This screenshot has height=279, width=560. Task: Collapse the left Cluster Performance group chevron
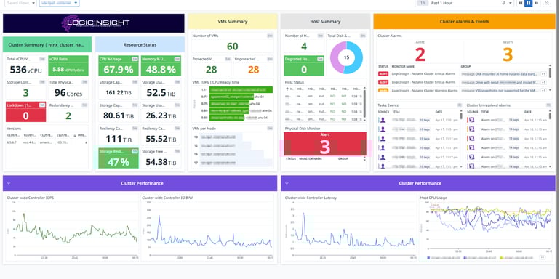click(9, 183)
